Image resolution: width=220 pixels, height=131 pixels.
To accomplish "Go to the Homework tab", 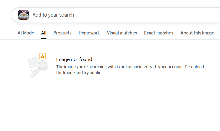I will (89, 33).
